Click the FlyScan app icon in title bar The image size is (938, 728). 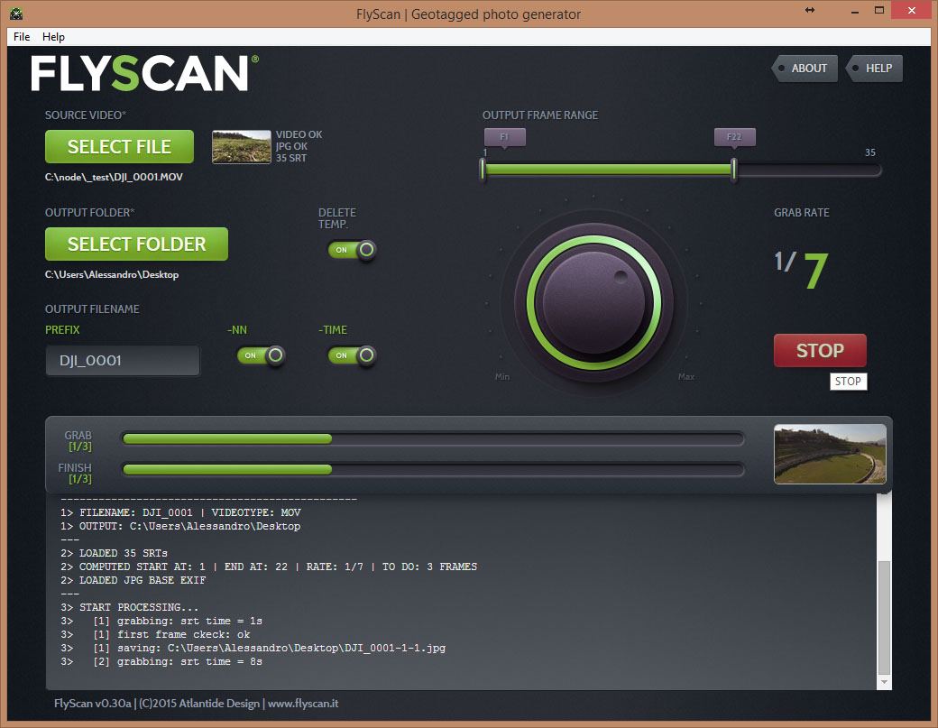click(x=16, y=14)
